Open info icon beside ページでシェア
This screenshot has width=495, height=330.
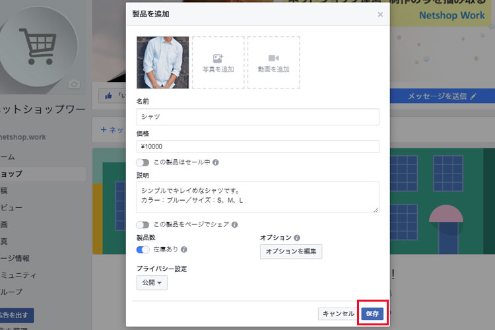tap(234, 224)
